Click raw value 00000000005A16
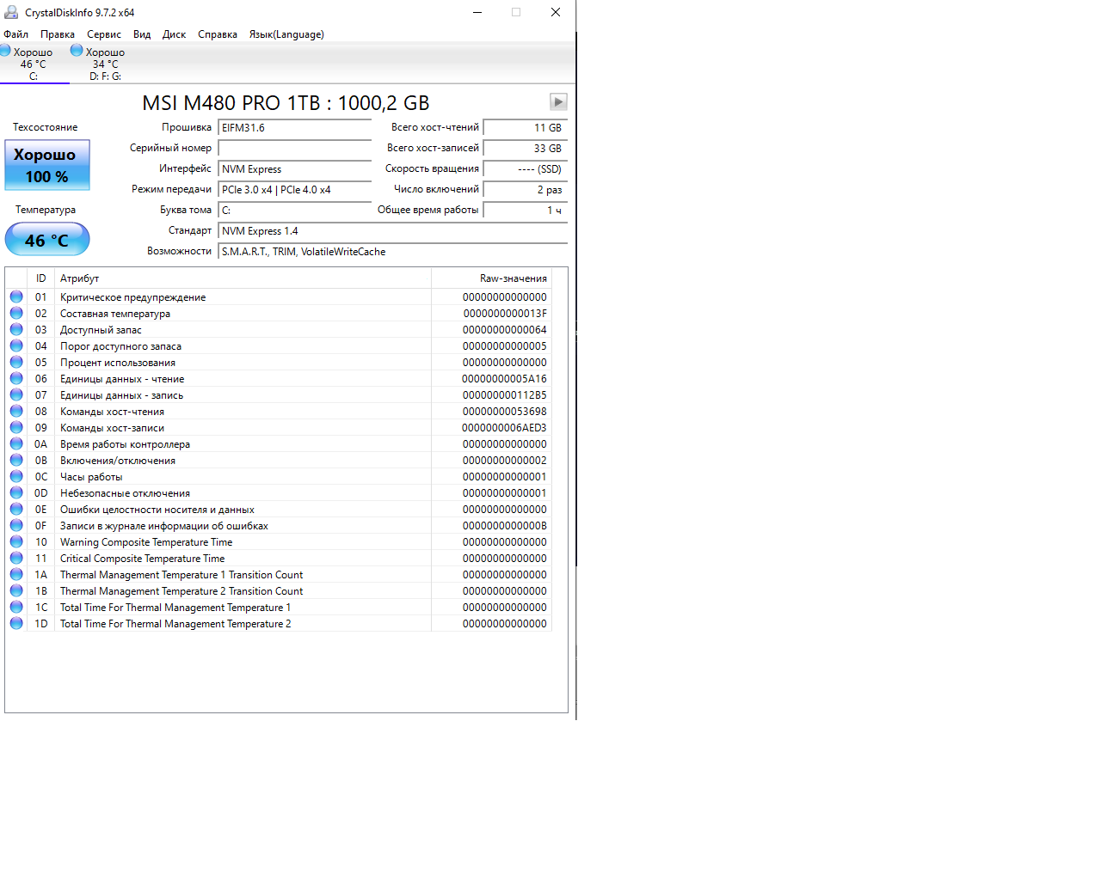Viewport: 1101px width, 880px height. click(505, 379)
